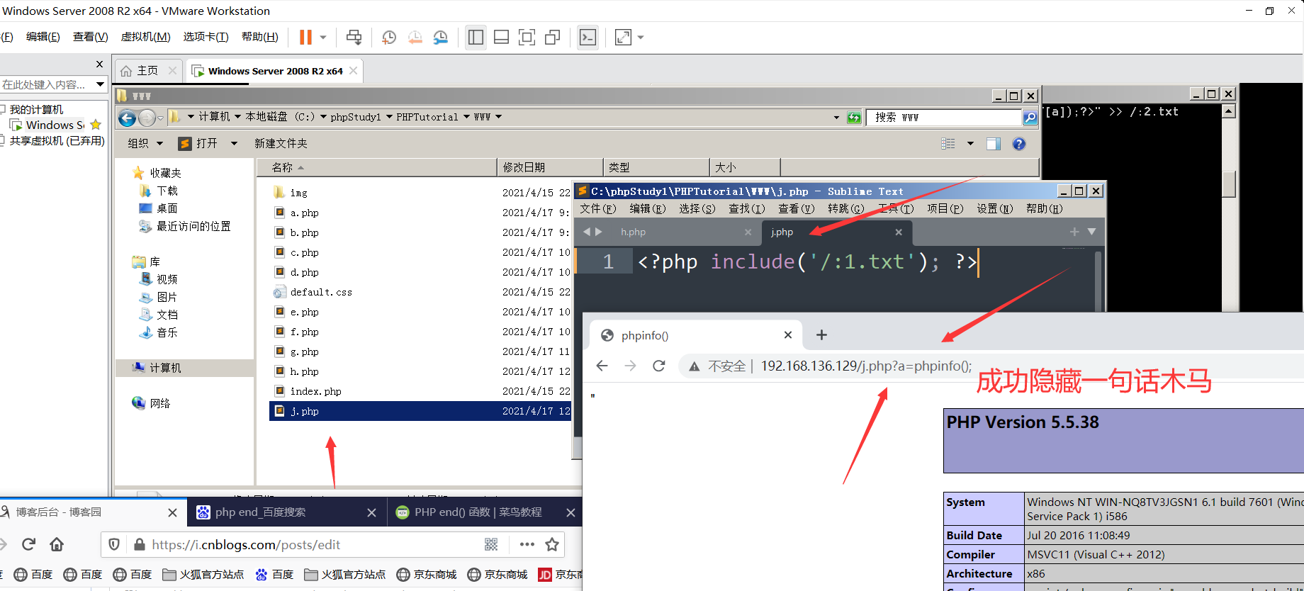Image resolution: width=1304 pixels, height=591 pixels.
Task: Open the console view icon
Action: pyautogui.click(x=588, y=38)
